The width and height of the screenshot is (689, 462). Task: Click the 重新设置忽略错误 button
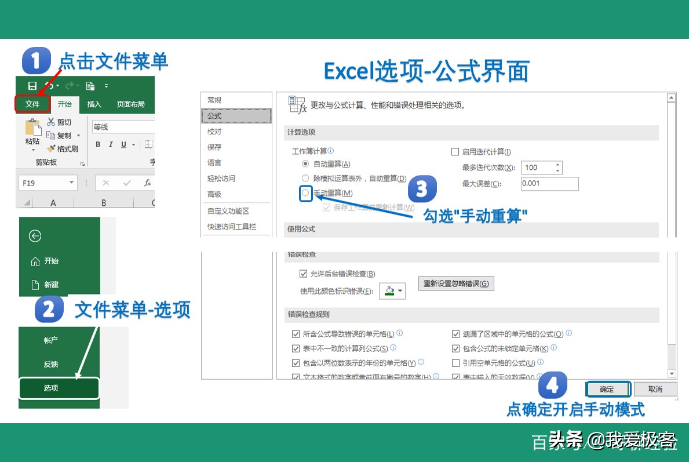point(456,283)
